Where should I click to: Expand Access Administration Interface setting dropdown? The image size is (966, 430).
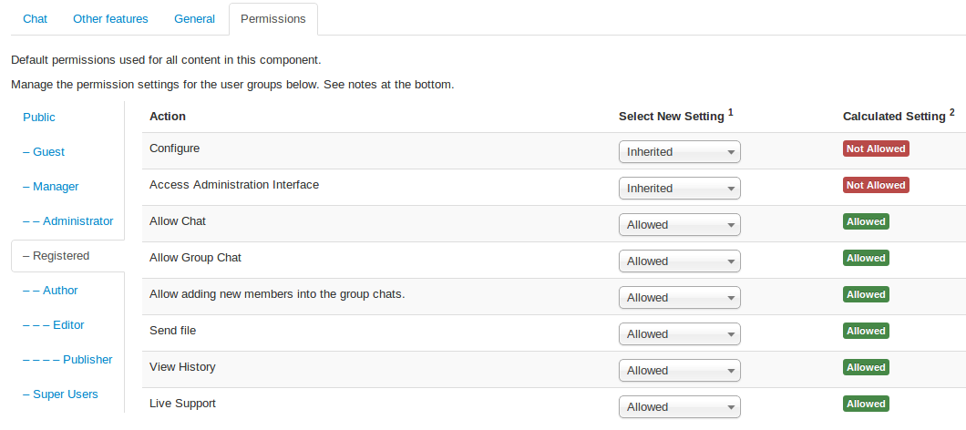click(x=679, y=189)
